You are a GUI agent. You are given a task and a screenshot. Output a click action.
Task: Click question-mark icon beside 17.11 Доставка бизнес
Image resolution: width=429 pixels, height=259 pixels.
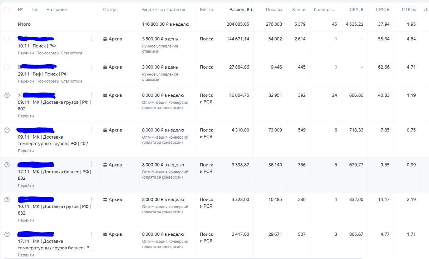tap(7, 165)
